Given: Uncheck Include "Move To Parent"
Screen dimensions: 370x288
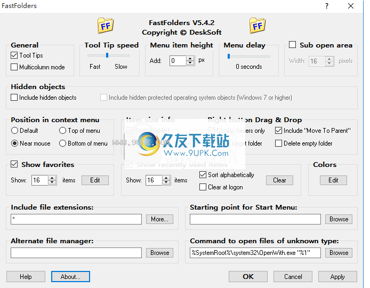Looking at the screenshot, I should coord(278,131).
